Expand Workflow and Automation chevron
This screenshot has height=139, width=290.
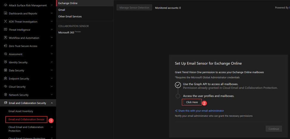coord(52,38)
